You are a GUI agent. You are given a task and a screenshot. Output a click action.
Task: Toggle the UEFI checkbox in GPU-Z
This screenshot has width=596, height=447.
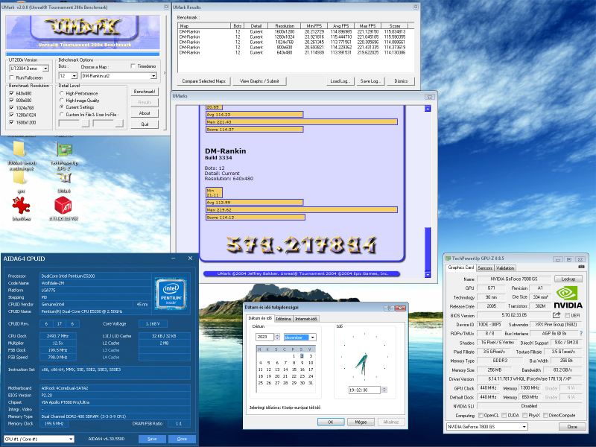coord(567,315)
